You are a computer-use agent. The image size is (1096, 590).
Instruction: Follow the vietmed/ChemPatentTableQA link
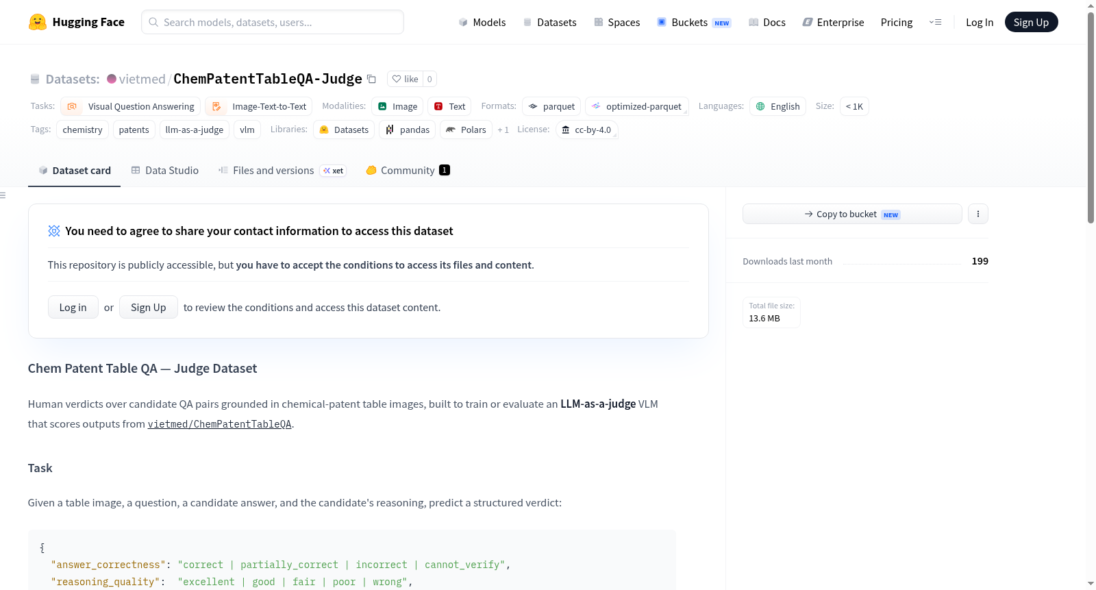[x=220, y=424]
